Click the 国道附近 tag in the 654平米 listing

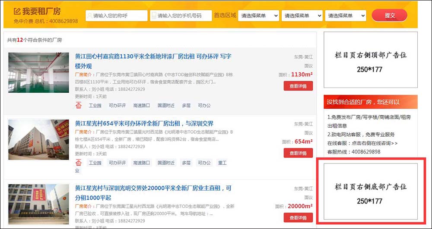pos(166,163)
